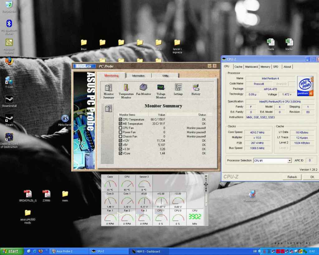This screenshot has width=319, height=255.
Task: Open the Memory tab in CPU-Z
Action: (265, 67)
